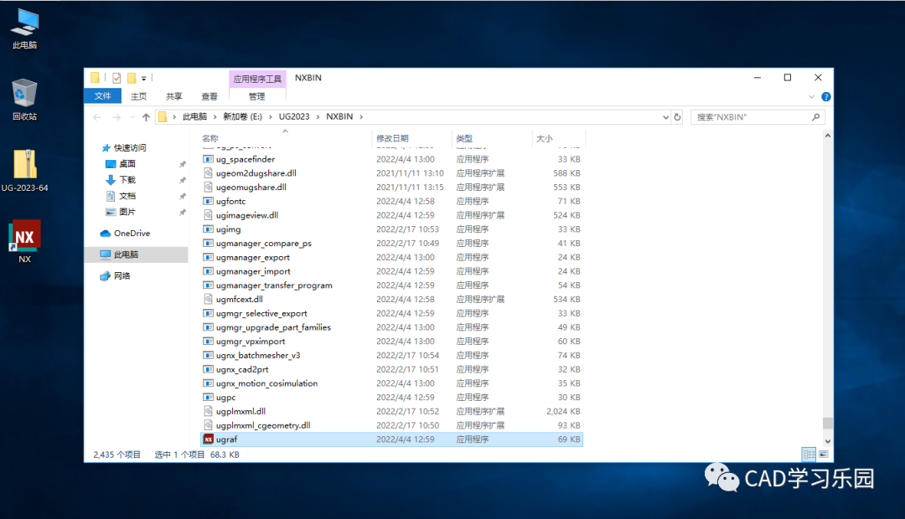Click the Help question mark icon

(x=826, y=97)
